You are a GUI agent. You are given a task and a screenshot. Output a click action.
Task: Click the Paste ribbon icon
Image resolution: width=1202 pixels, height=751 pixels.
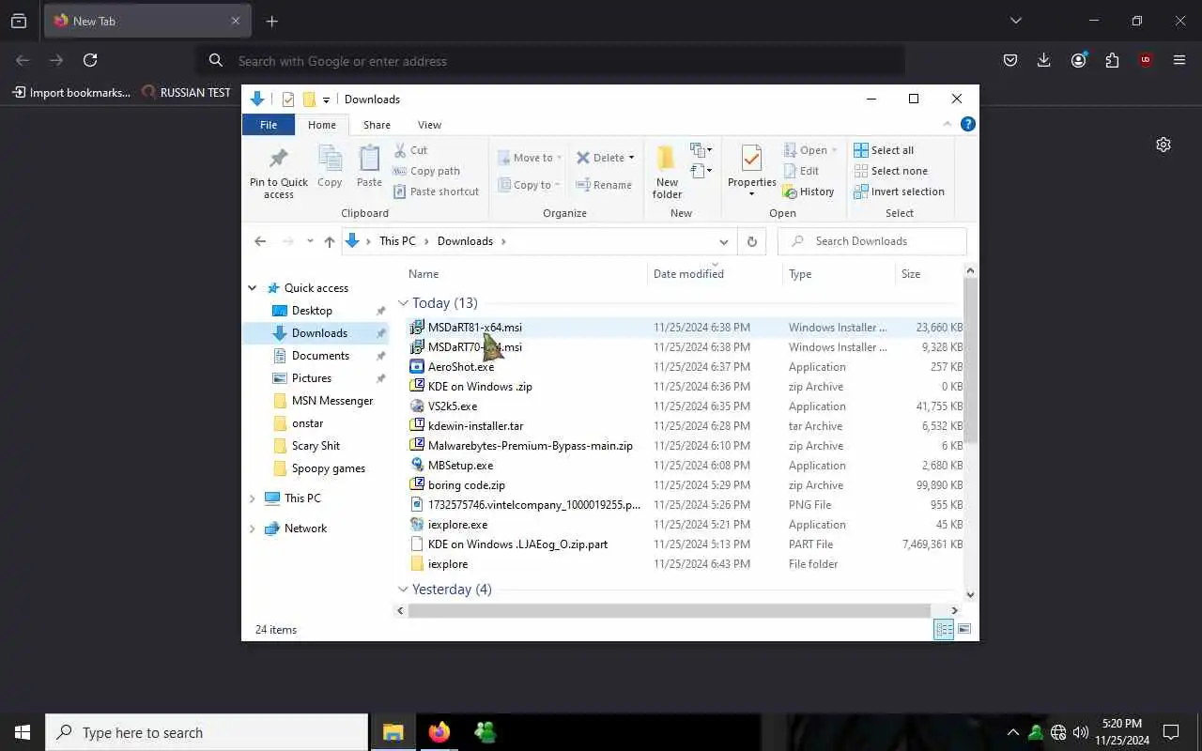369,159
